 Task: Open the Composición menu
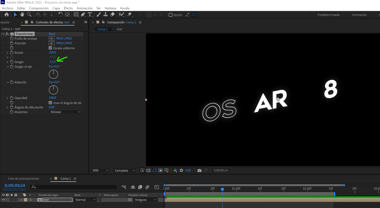pyautogui.click(x=39, y=8)
